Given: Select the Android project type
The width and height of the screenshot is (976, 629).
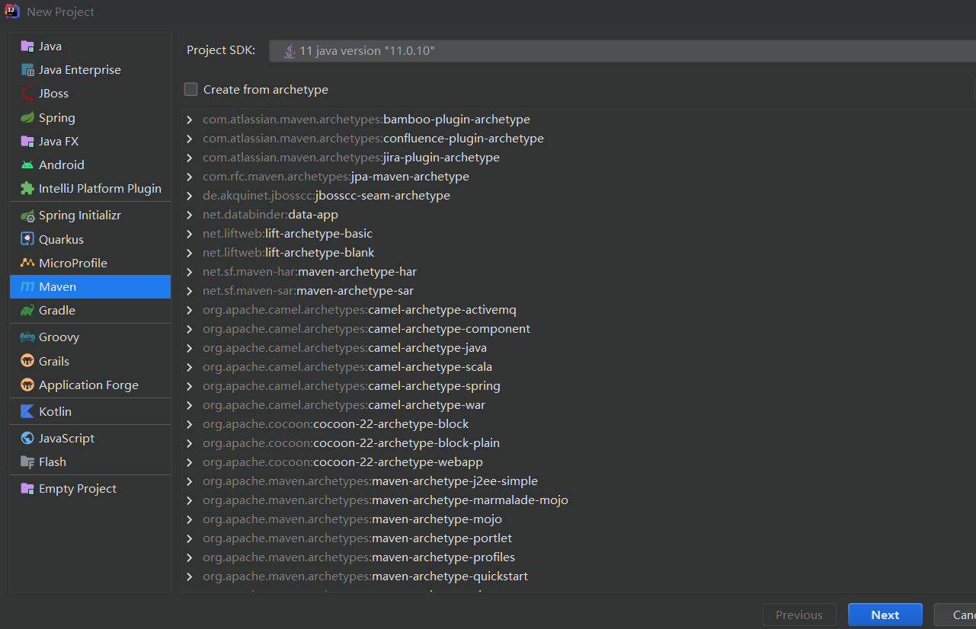Looking at the screenshot, I should coord(90,165).
